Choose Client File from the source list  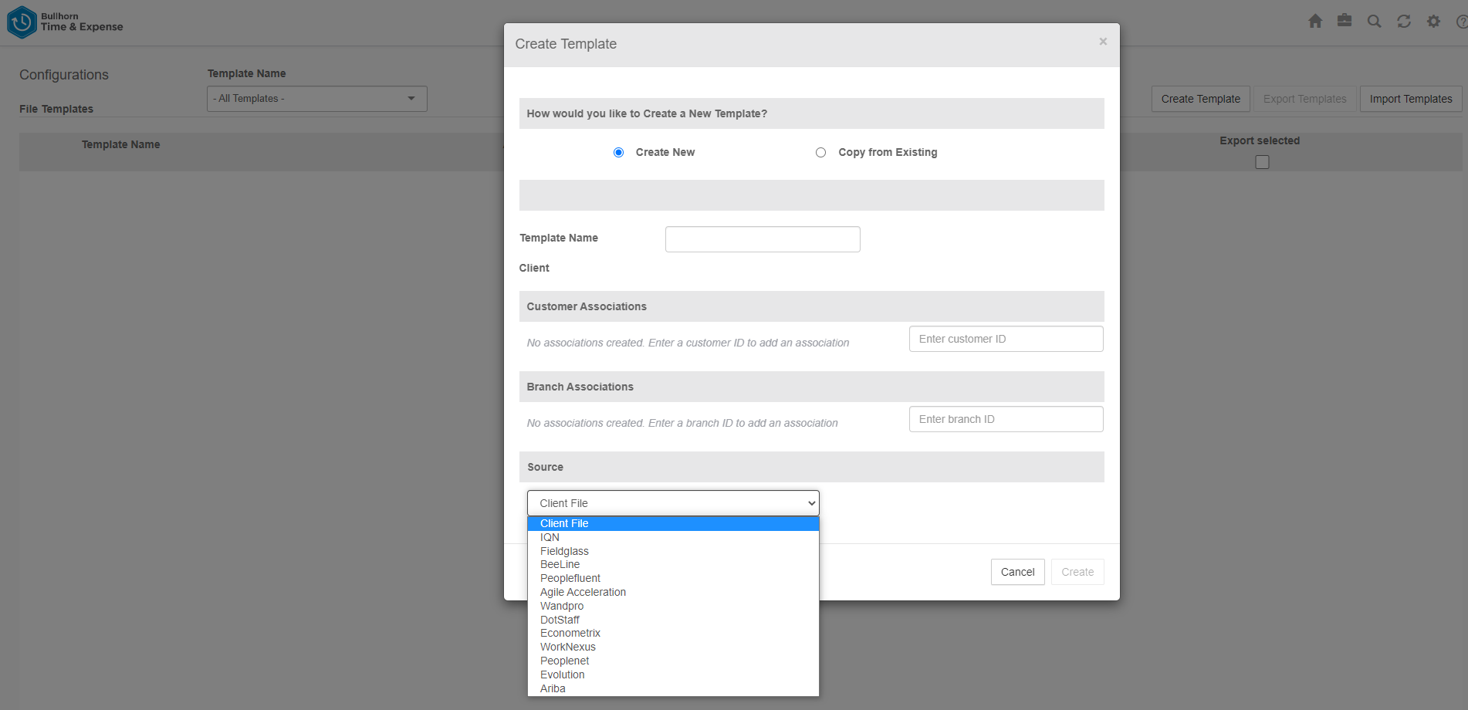coord(673,524)
